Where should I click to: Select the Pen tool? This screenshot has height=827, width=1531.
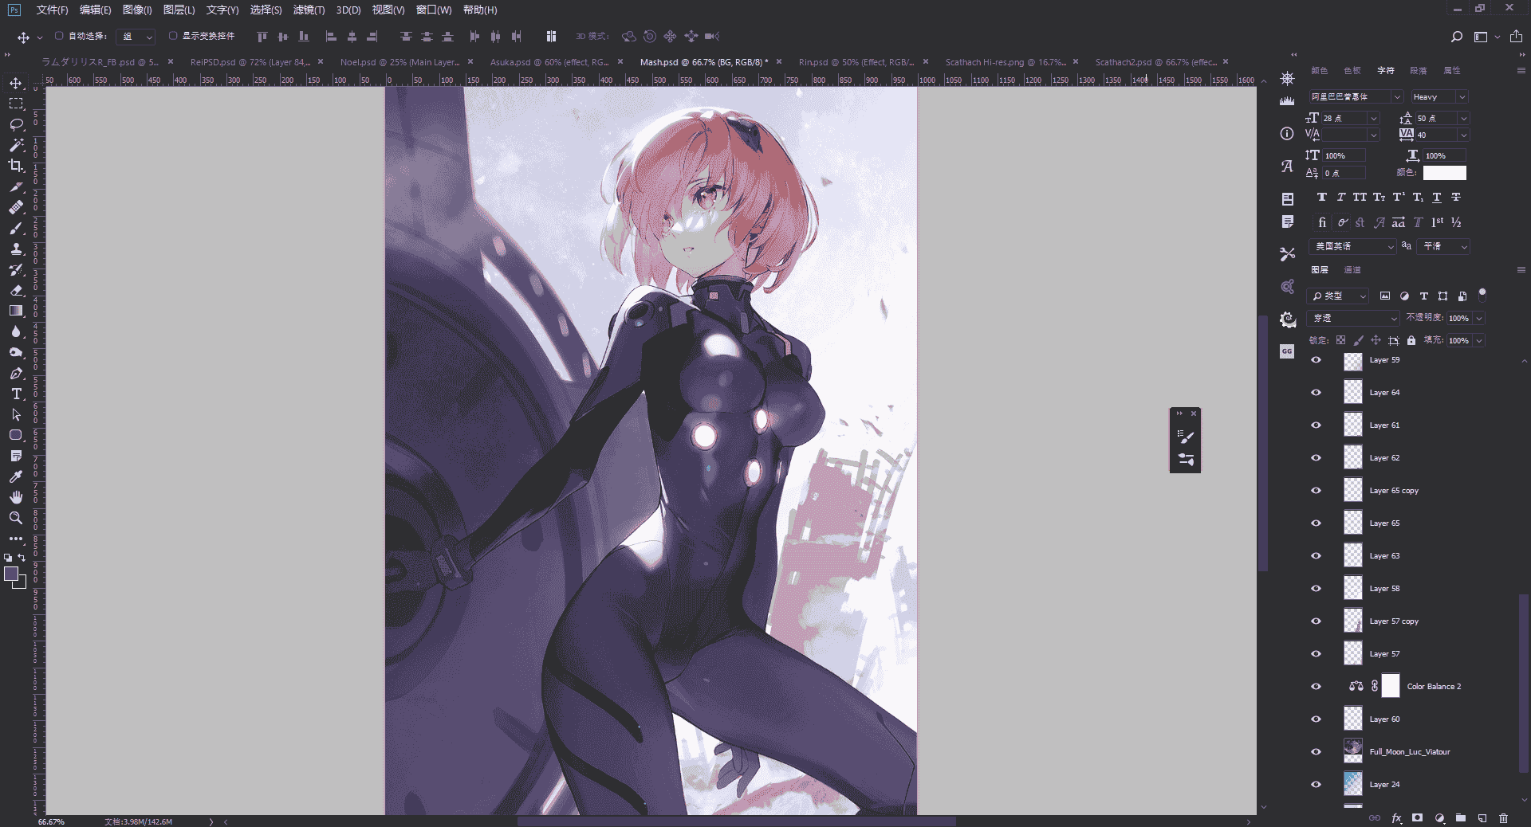(16, 373)
